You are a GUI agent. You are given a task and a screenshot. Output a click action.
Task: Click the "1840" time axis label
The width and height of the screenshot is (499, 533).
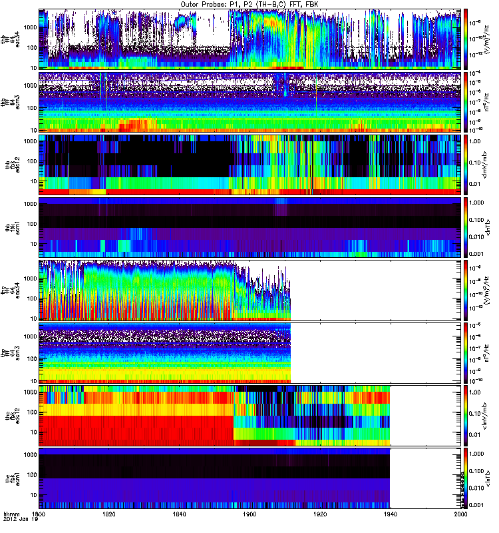tap(179, 514)
